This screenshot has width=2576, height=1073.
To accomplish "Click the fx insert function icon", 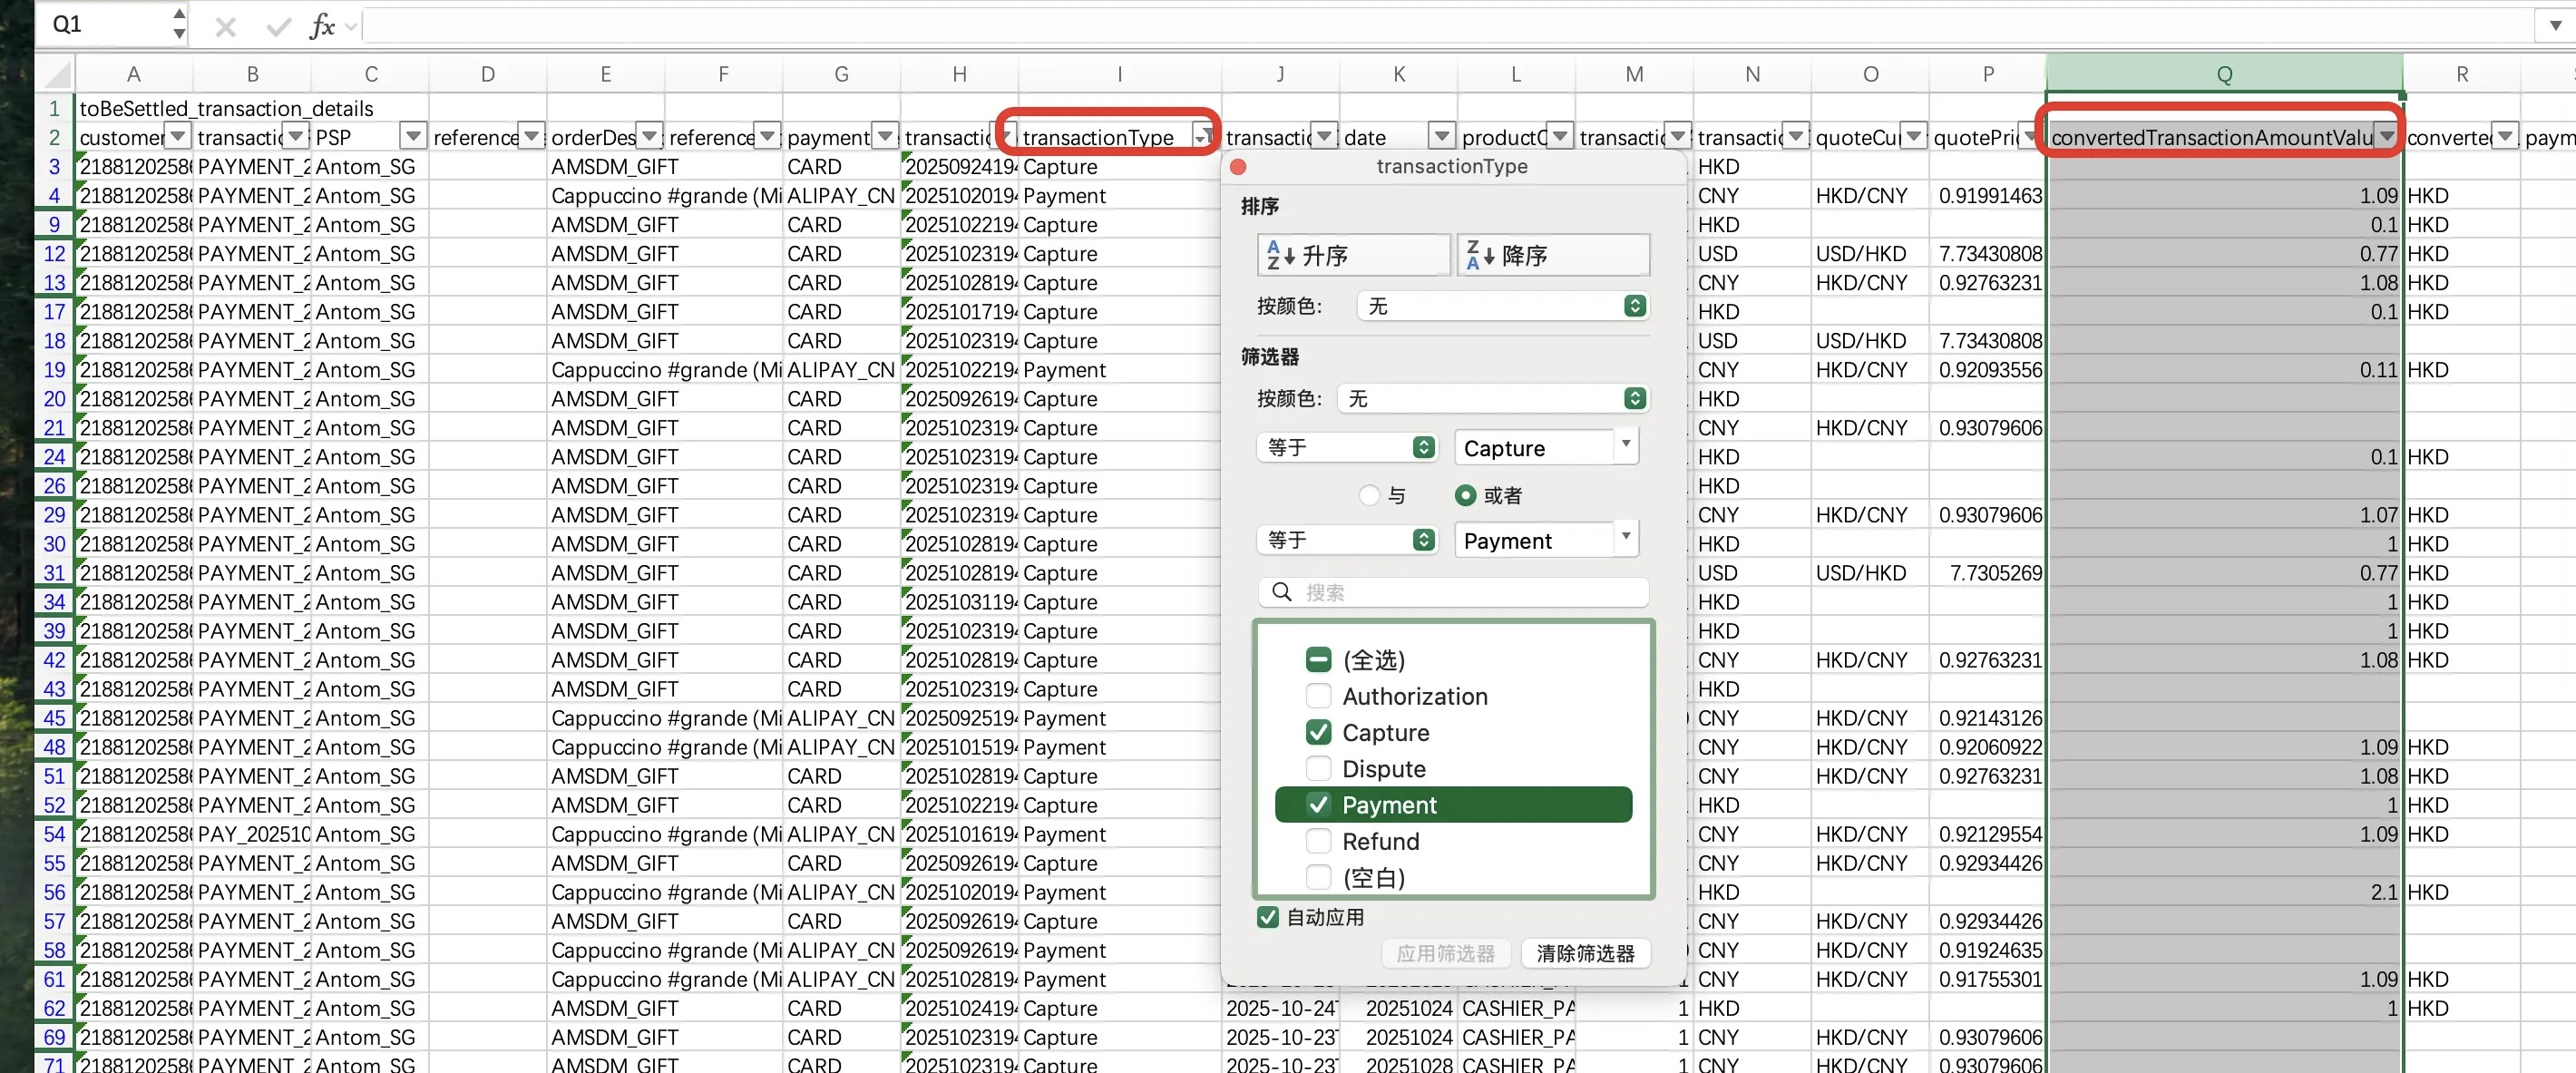I will [322, 27].
